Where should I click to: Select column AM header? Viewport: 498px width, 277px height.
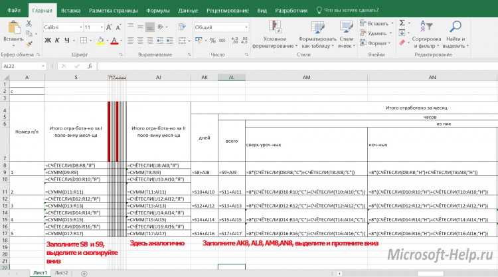[306, 77]
